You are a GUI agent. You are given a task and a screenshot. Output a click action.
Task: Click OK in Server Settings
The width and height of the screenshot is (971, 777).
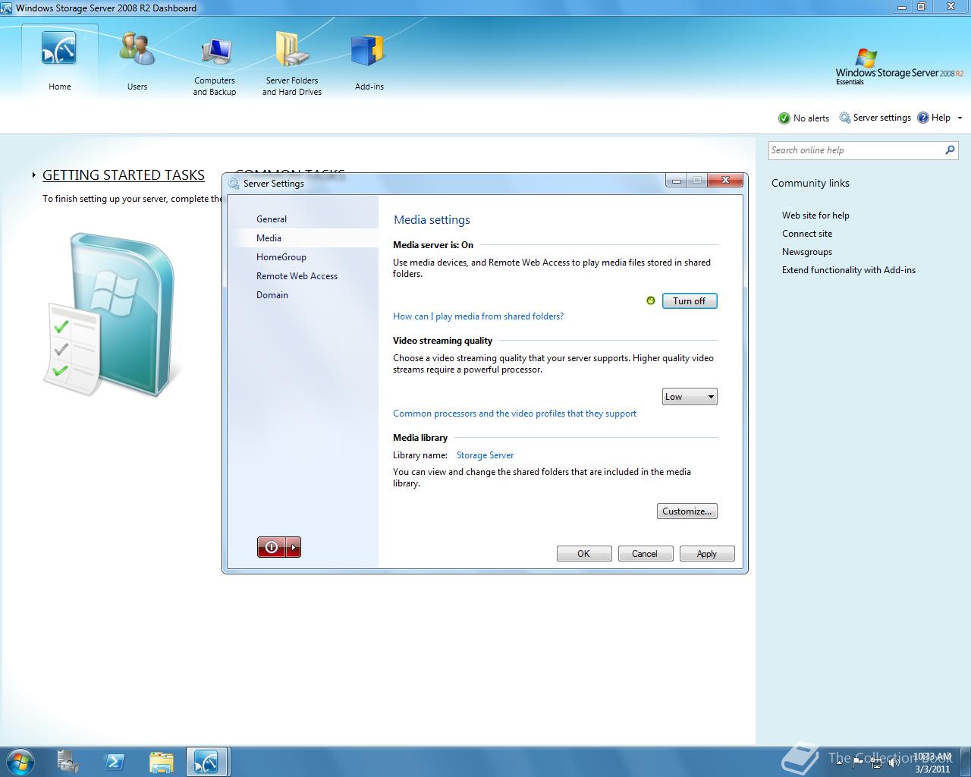tap(584, 554)
